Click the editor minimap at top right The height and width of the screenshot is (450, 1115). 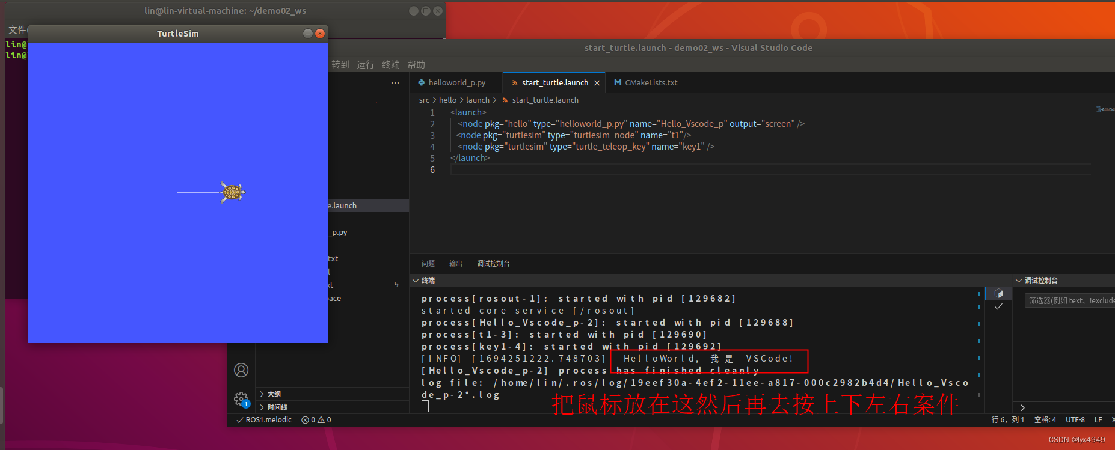coord(1104,109)
